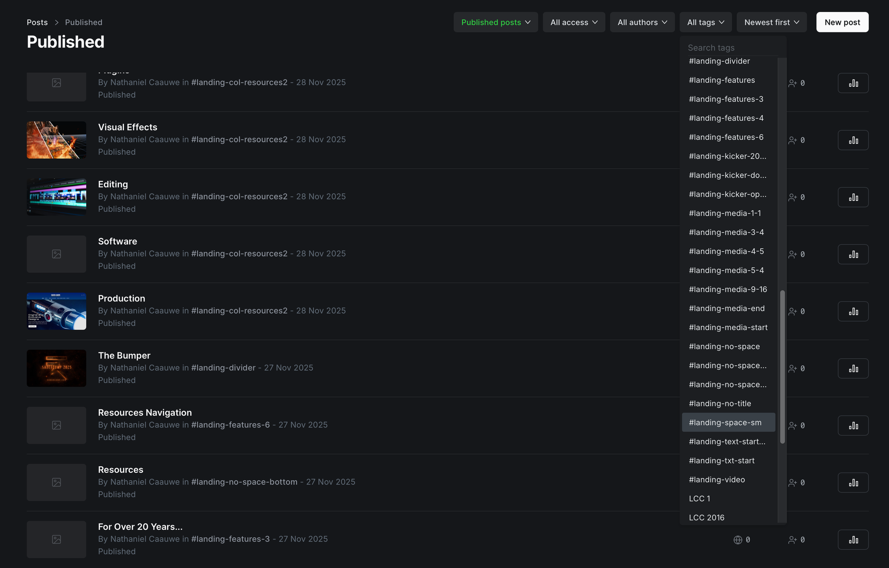Open analytics for Editing post

point(853,197)
